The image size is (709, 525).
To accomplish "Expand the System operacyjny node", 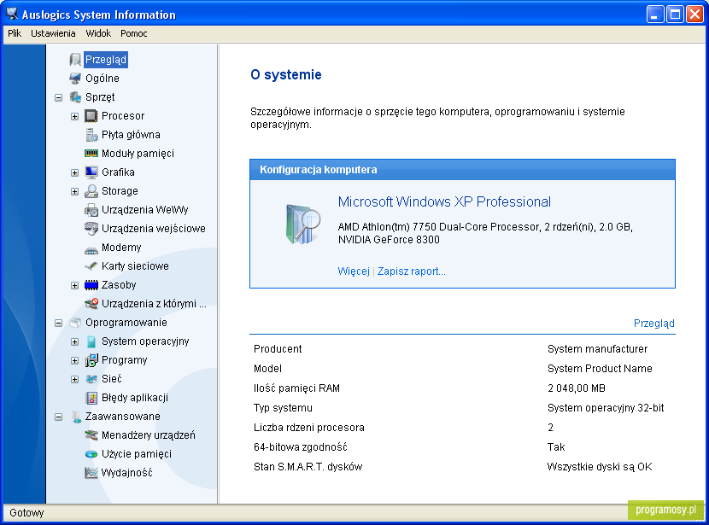I will [74, 342].
